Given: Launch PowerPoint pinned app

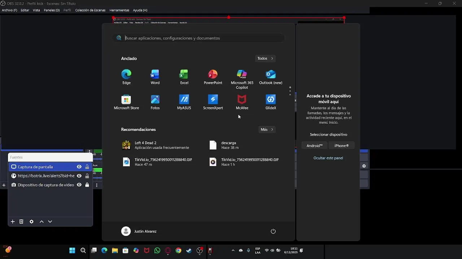Looking at the screenshot, I should [213, 77].
